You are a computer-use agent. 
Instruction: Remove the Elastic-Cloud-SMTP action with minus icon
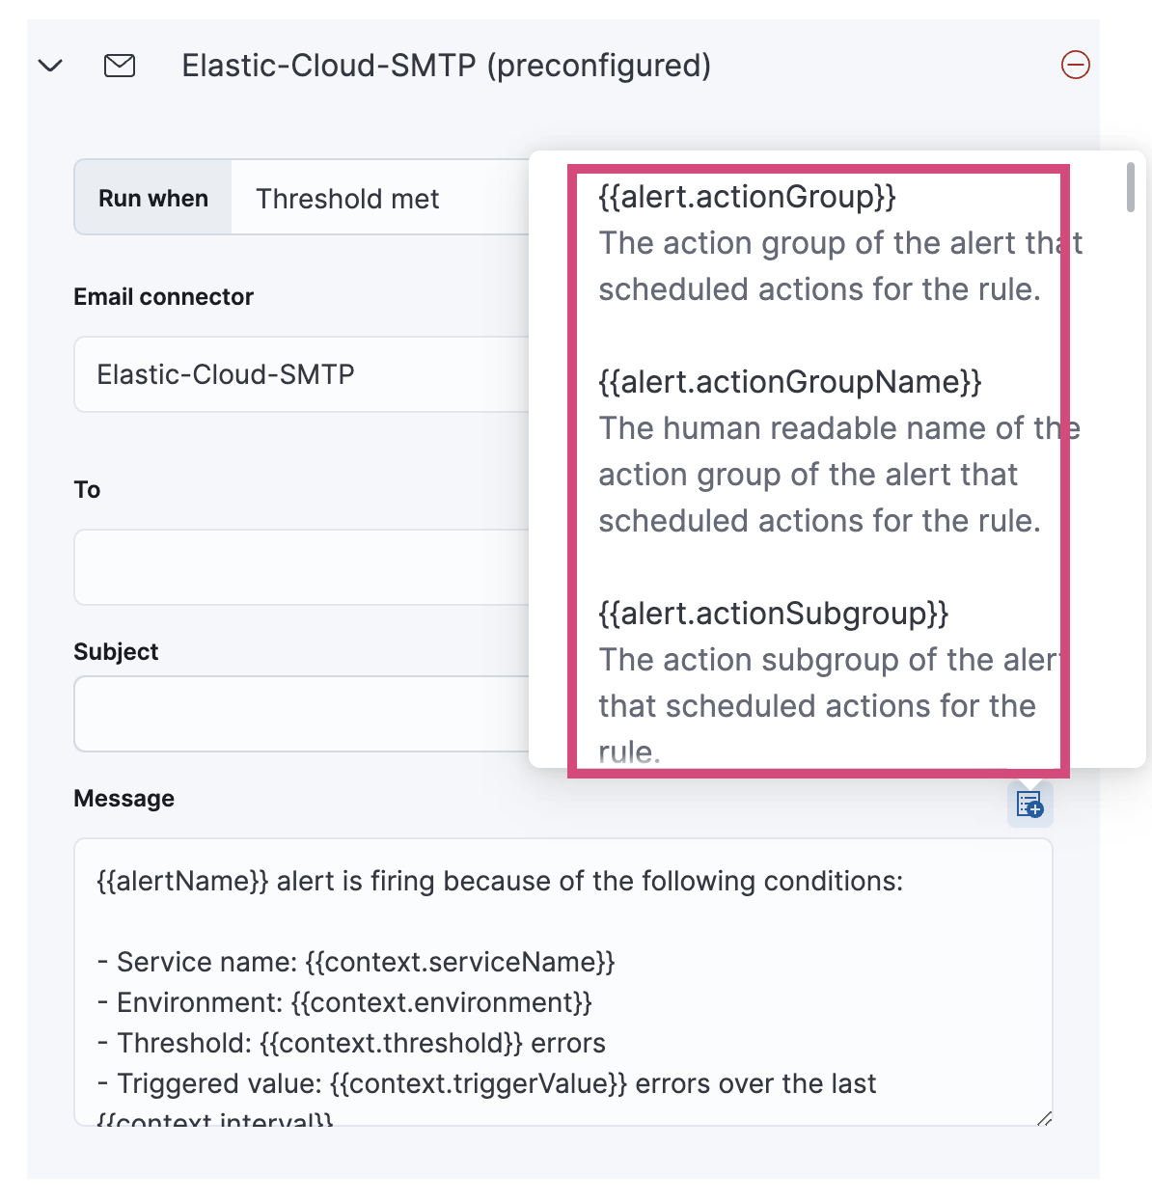coord(1076,66)
